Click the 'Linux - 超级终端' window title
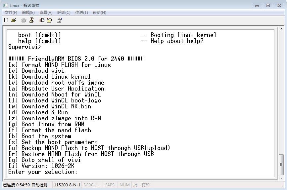This screenshot has height=190, width=287. pyautogui.click(x=24, y=6)
